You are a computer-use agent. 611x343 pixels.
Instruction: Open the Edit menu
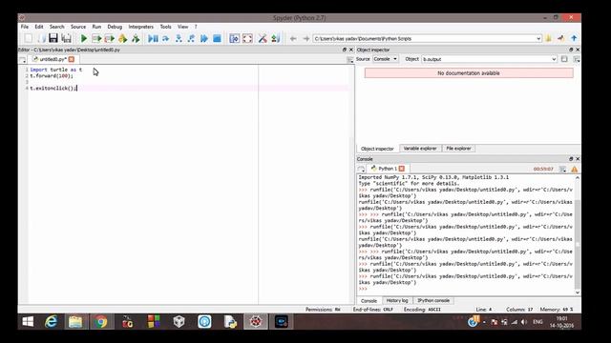tap(39, 27)
